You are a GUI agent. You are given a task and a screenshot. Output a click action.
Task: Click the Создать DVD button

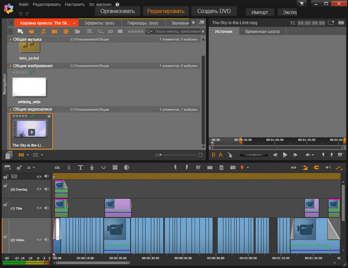(213, 11)
